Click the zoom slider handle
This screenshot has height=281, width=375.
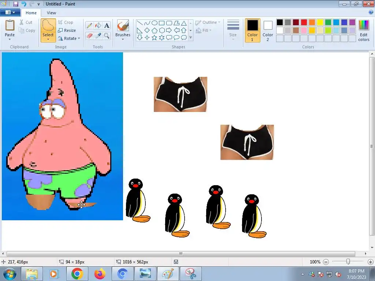348,262
